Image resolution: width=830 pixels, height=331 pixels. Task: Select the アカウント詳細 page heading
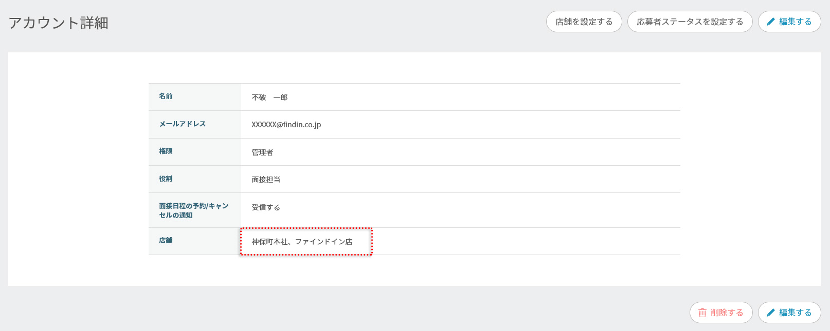point(58,23)
